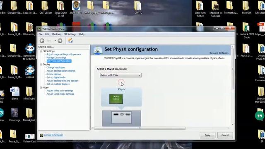Select the piano Word document icon

[x=15, y=94]
